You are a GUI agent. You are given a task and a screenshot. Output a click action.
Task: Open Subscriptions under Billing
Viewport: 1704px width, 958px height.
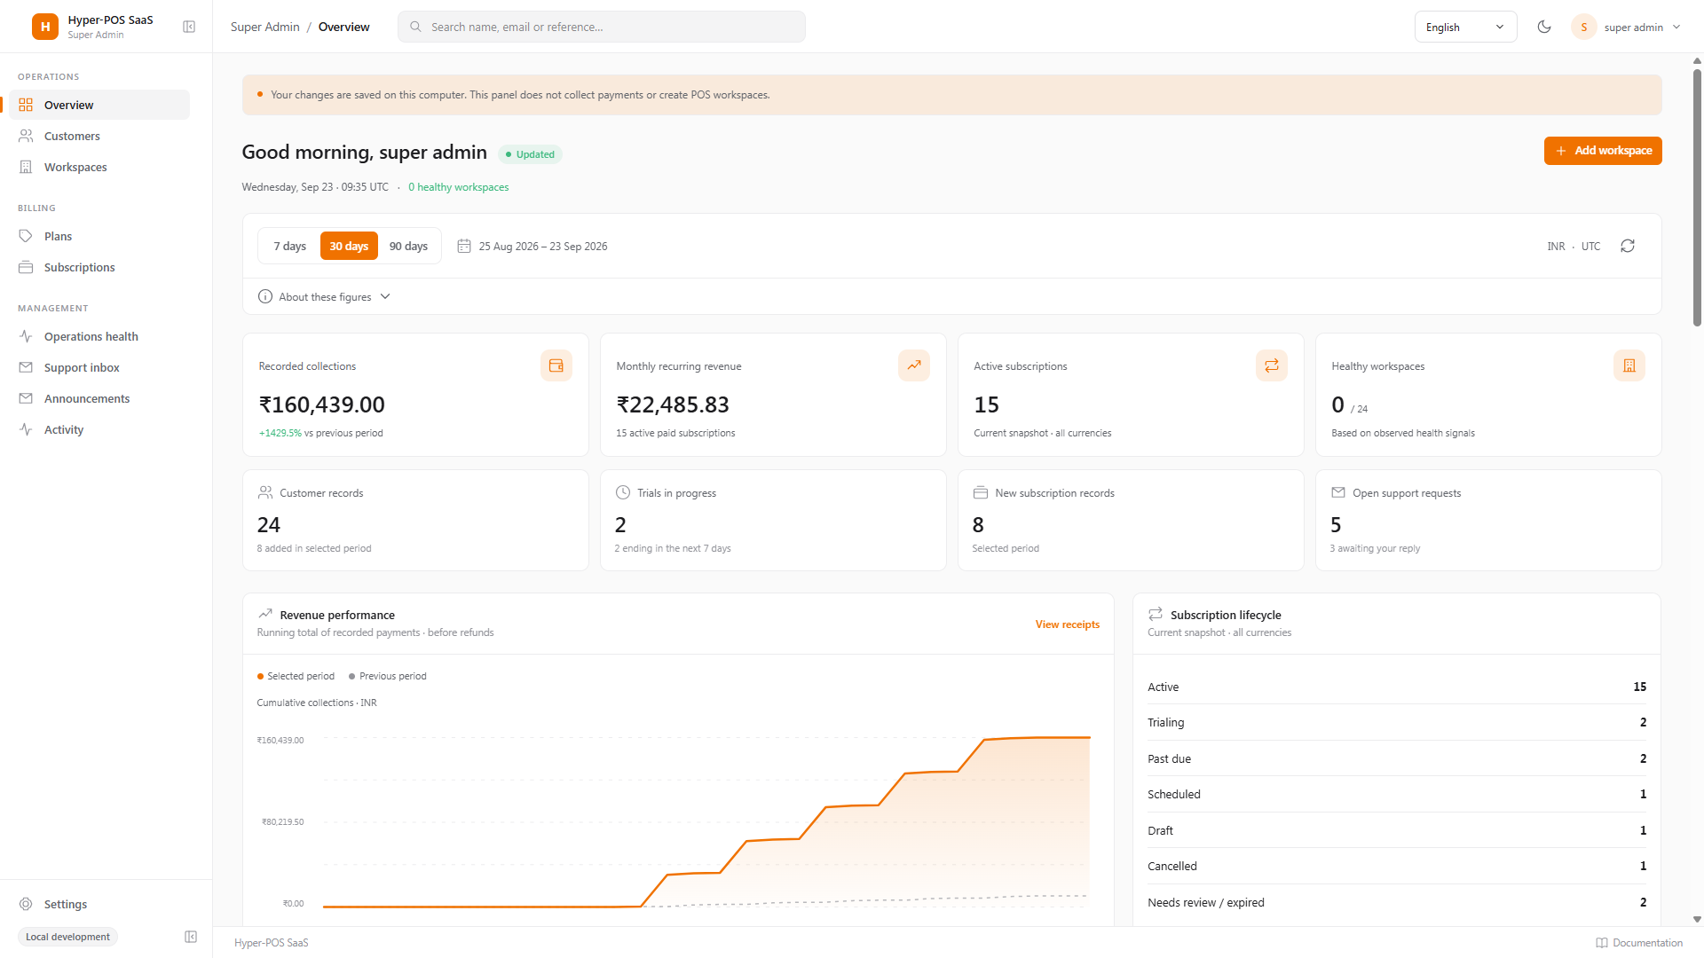pos(99,267)
